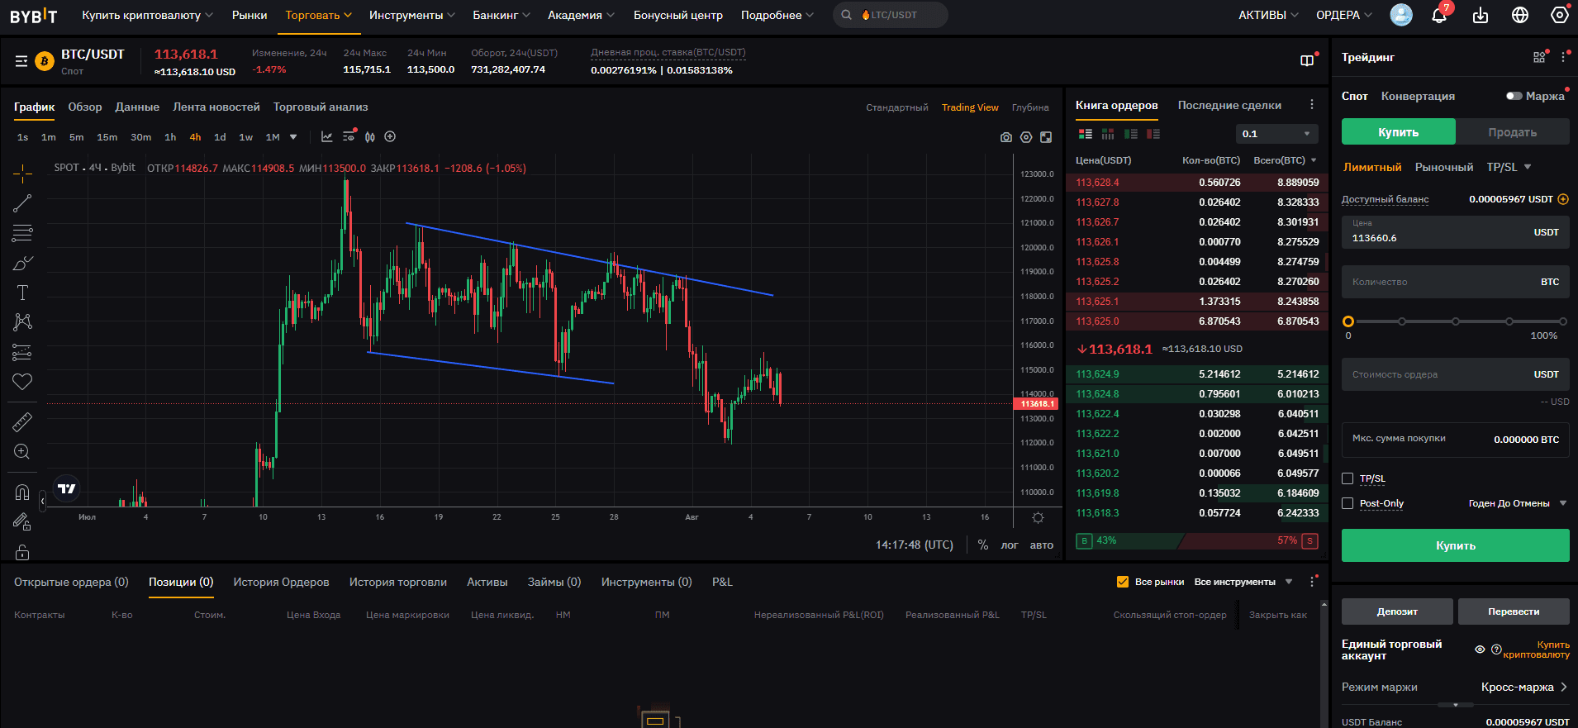1578x728 pixels.
Task: Expand the ORDERS menu in header
Action: click(x=1344, y=15)
